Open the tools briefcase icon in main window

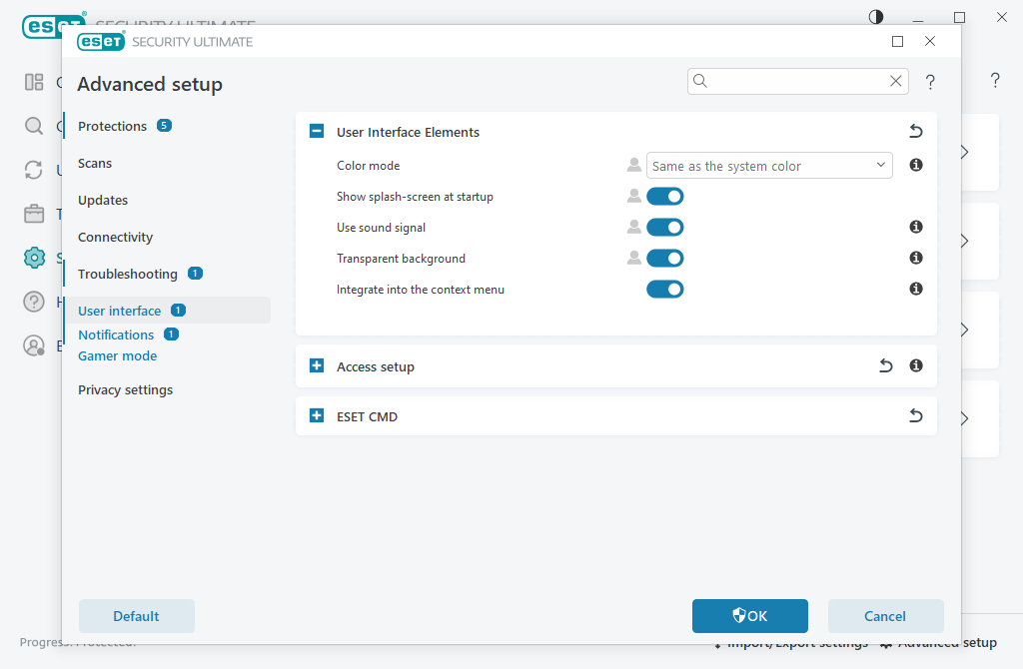[x=34, y=214]
